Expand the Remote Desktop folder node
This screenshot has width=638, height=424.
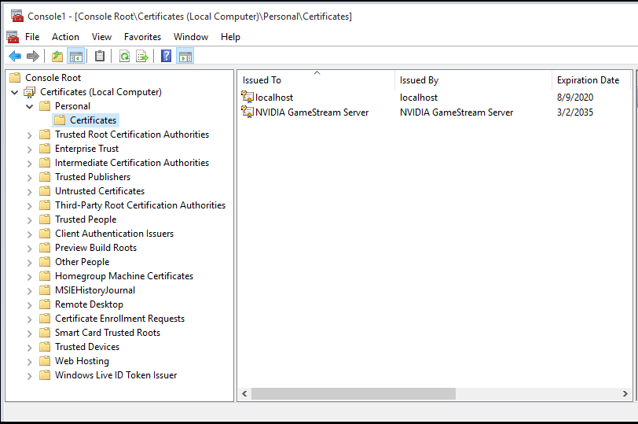pos(29,305)
